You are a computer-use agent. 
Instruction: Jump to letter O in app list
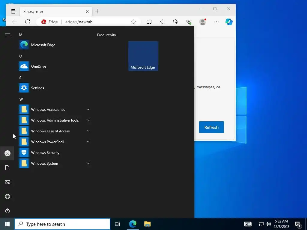(21, 56)
